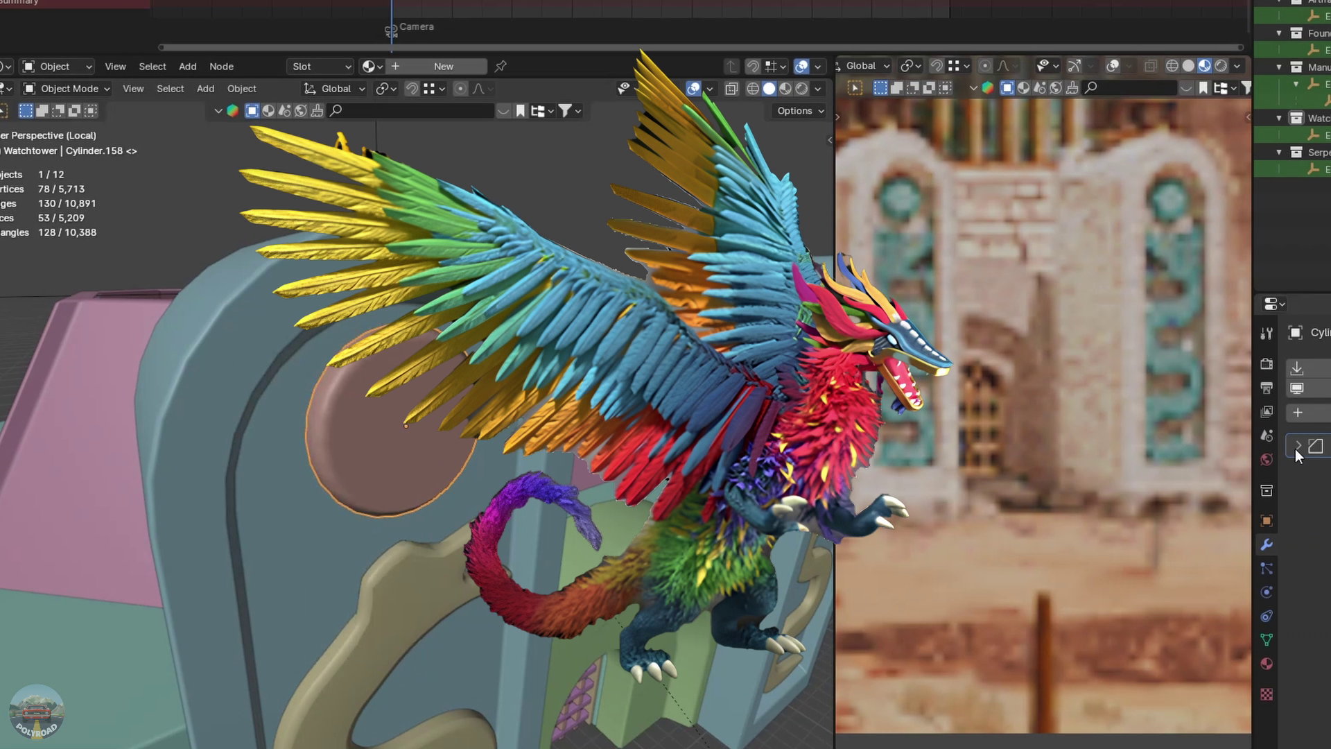This screenshot has width=1331, height=749.
Task: Open the Physics properties tab
Action: (x=1267, y=592)
